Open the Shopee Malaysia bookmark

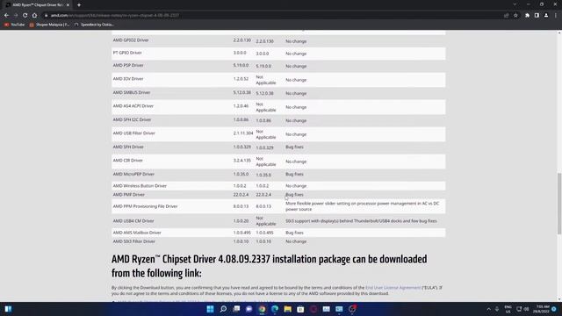[49, 25]
